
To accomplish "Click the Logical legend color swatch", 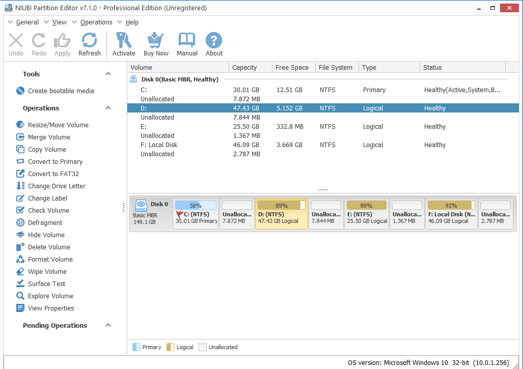I will click(x=171, y=347).
